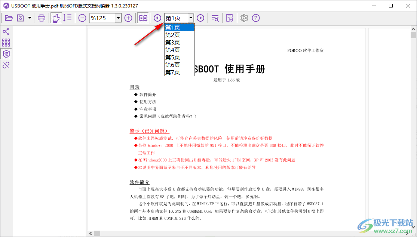Click the 常见问题 table of contents entry
This screenshot has width=417, height=237.
click(x=168, y=116)
